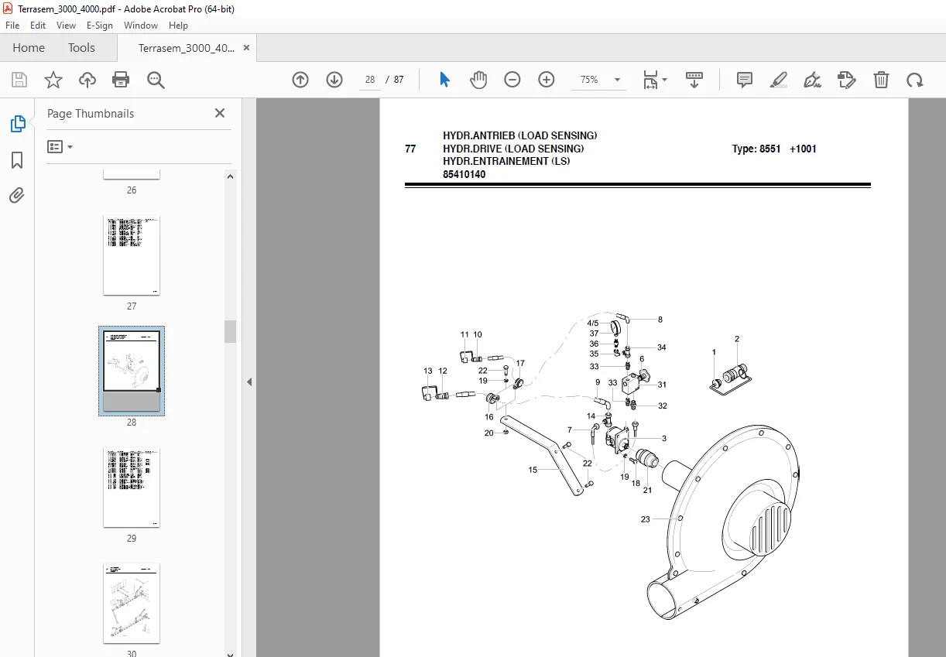Select page 27 thumbnail
Screen dimensions: 946x657
click(132, 255)
